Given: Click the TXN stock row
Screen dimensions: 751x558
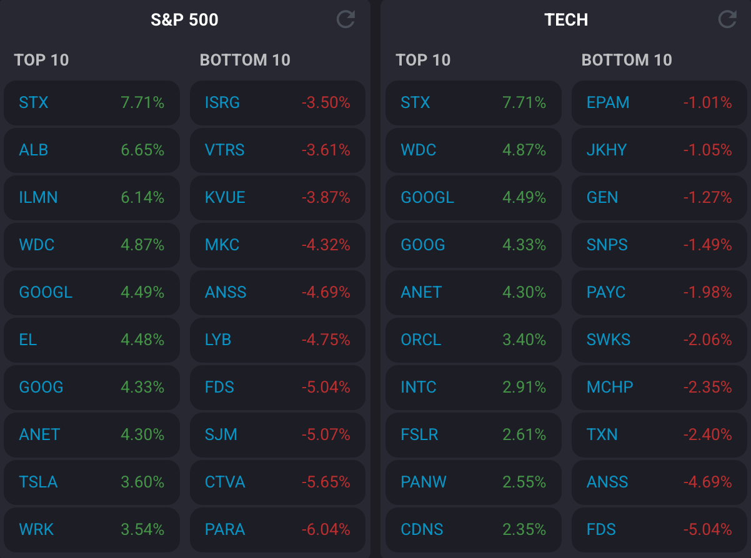Looking at the screenshot, I should coord(602,434).
